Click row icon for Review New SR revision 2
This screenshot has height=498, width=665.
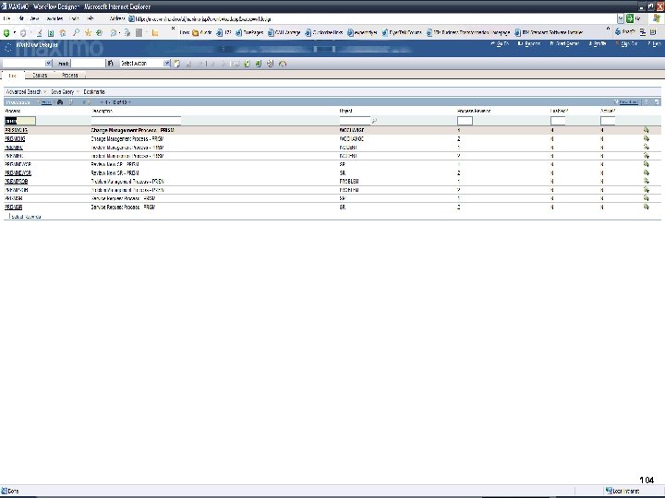click(x=646, y=172)
